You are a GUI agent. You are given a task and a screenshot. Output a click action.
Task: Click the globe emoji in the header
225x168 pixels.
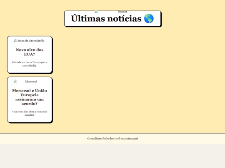point(149,19)
